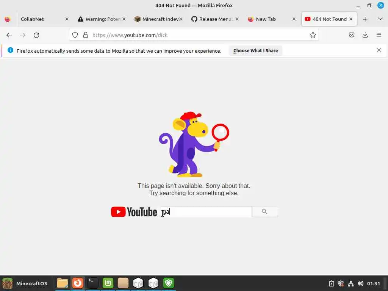The image size is (388, 291).
Task: Open the green shield taskbar app
Action: (169, 283)
